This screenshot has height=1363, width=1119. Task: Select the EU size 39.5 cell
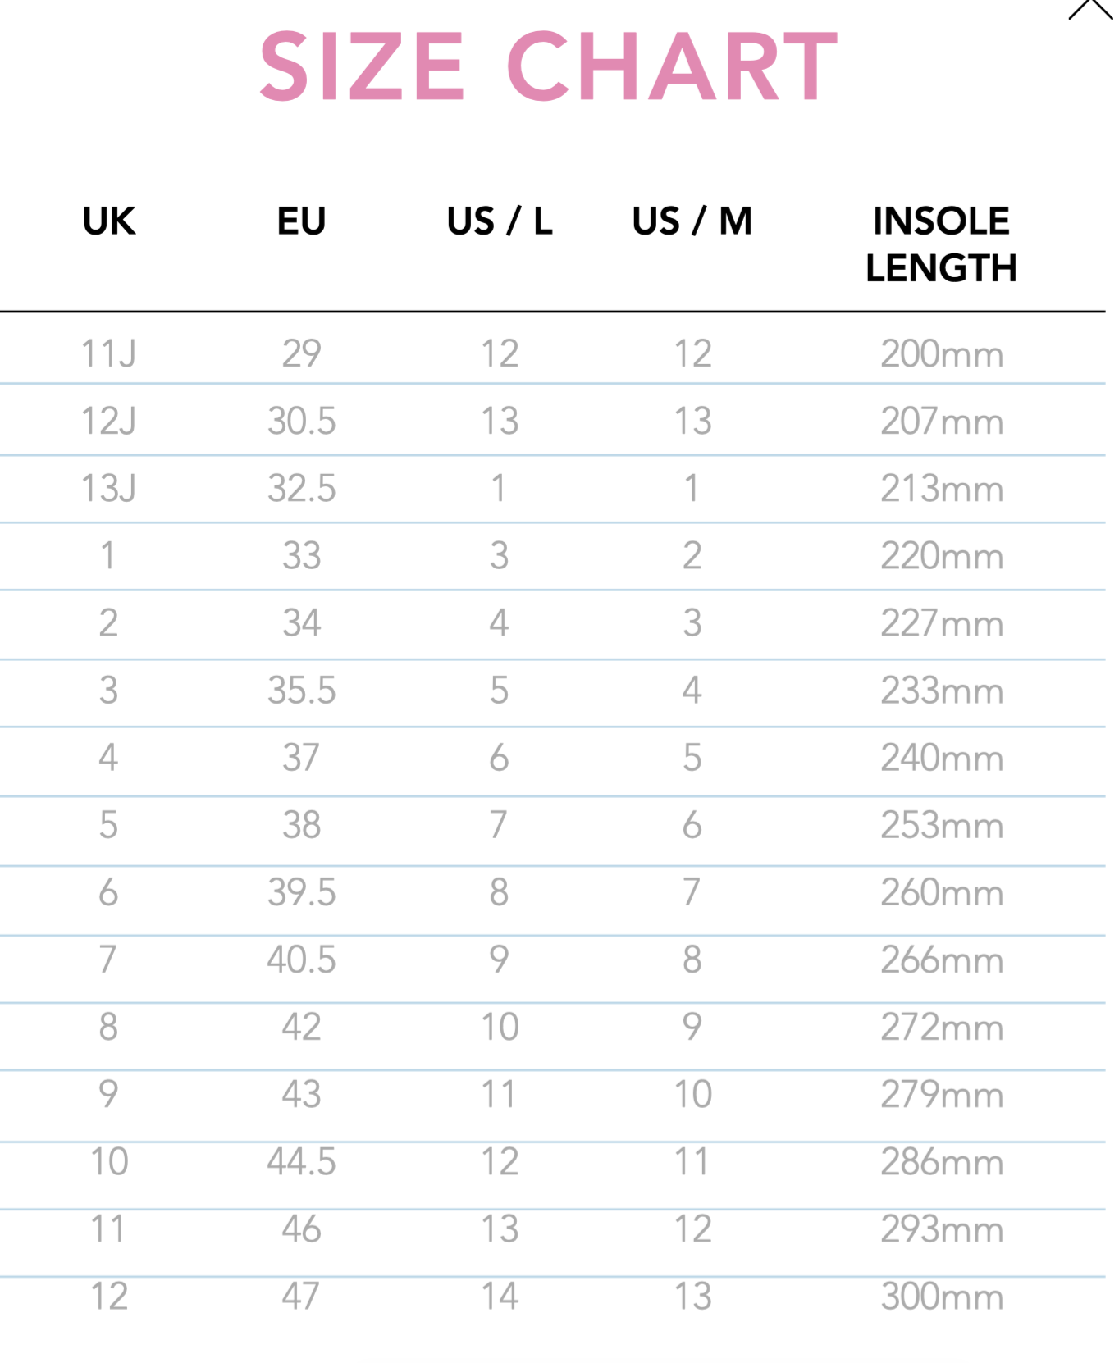click(301, 892)
